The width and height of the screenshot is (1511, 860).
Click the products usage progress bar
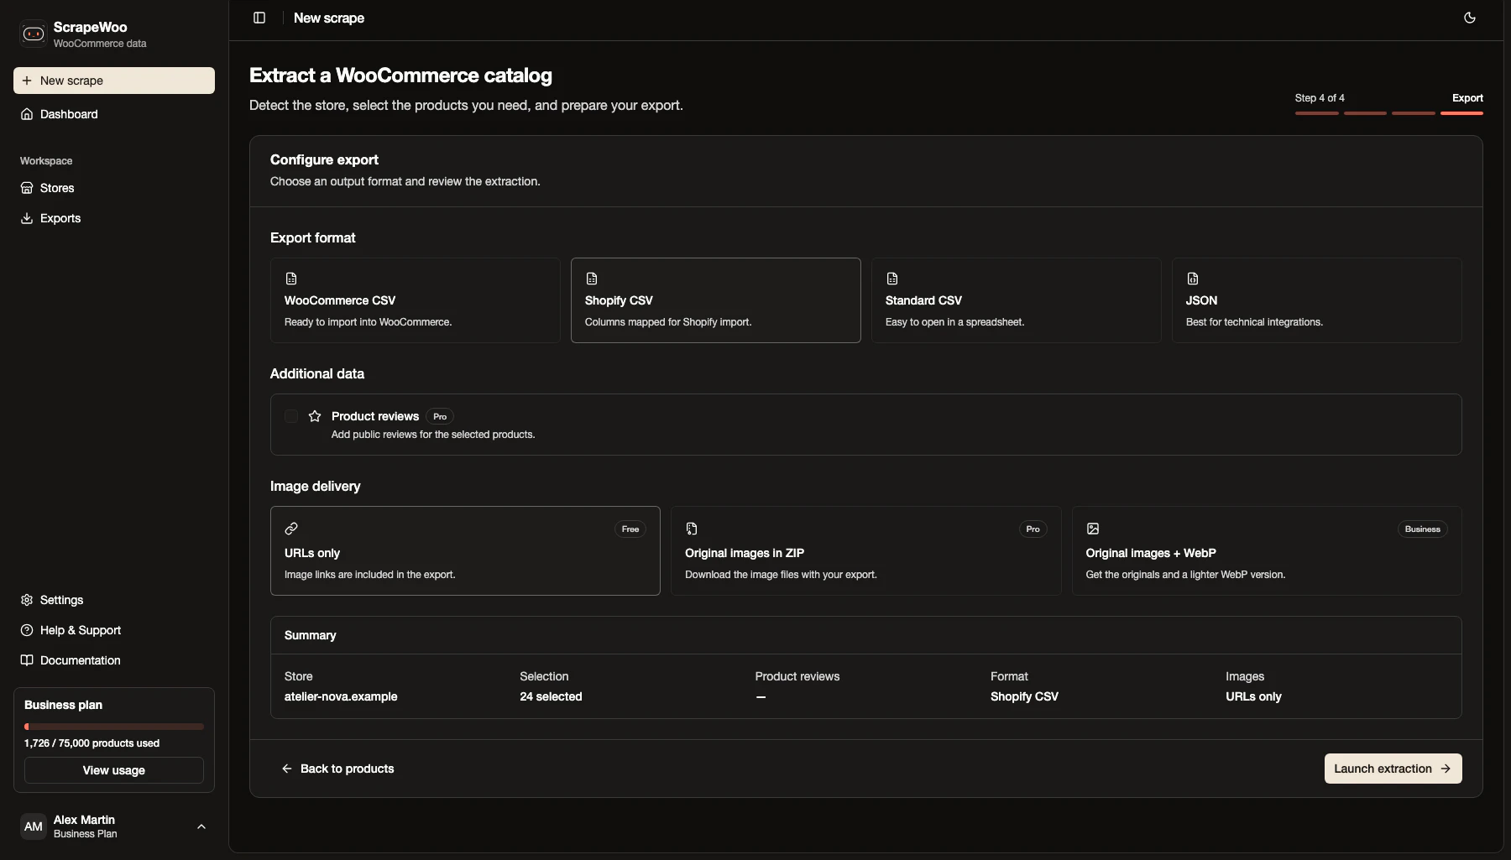[114, 727]
